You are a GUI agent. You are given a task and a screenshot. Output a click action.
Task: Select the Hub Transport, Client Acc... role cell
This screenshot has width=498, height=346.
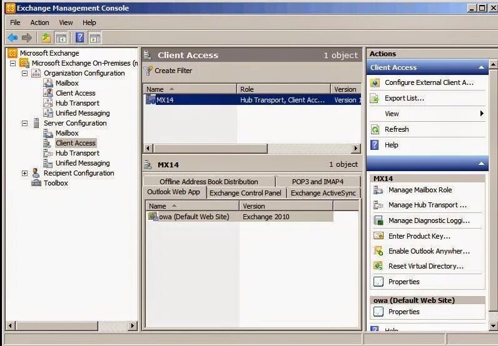(283, 100)
